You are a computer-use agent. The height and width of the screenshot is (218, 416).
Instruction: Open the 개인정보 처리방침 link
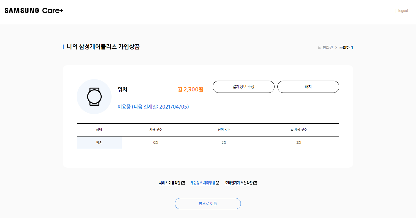pyautogui.click(x=203, y=183)
